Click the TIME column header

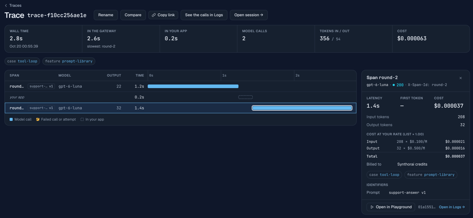click(x=140, y=75)
